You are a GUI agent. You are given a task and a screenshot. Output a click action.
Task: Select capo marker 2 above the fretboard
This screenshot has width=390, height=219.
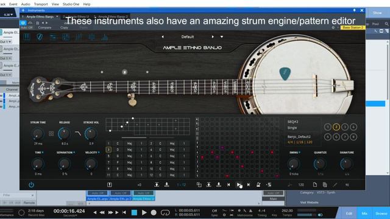124,72
